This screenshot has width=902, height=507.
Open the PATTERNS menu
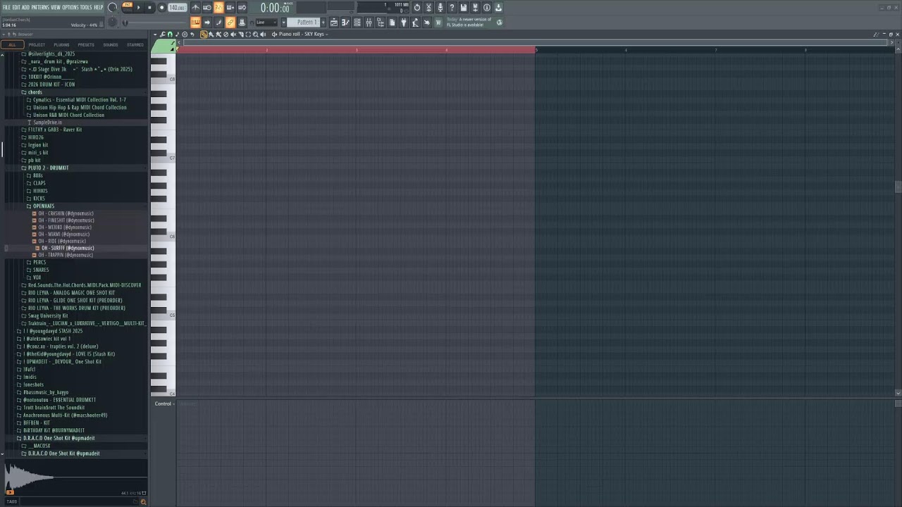click(x=40, y=7)
